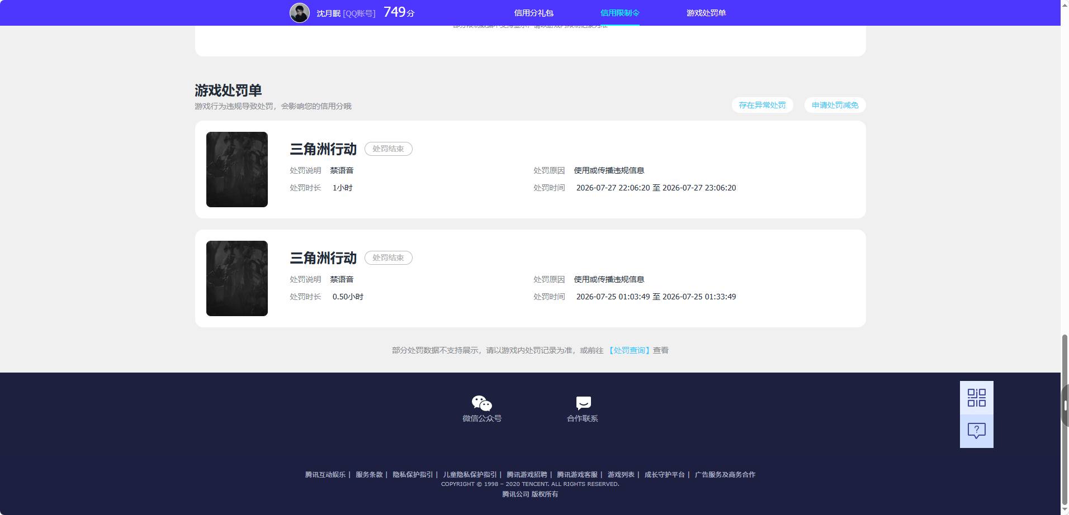Click time range starting 2026-07-25 01:03:49
This screenshot has width=1069, height=515.
coord(656,297)
